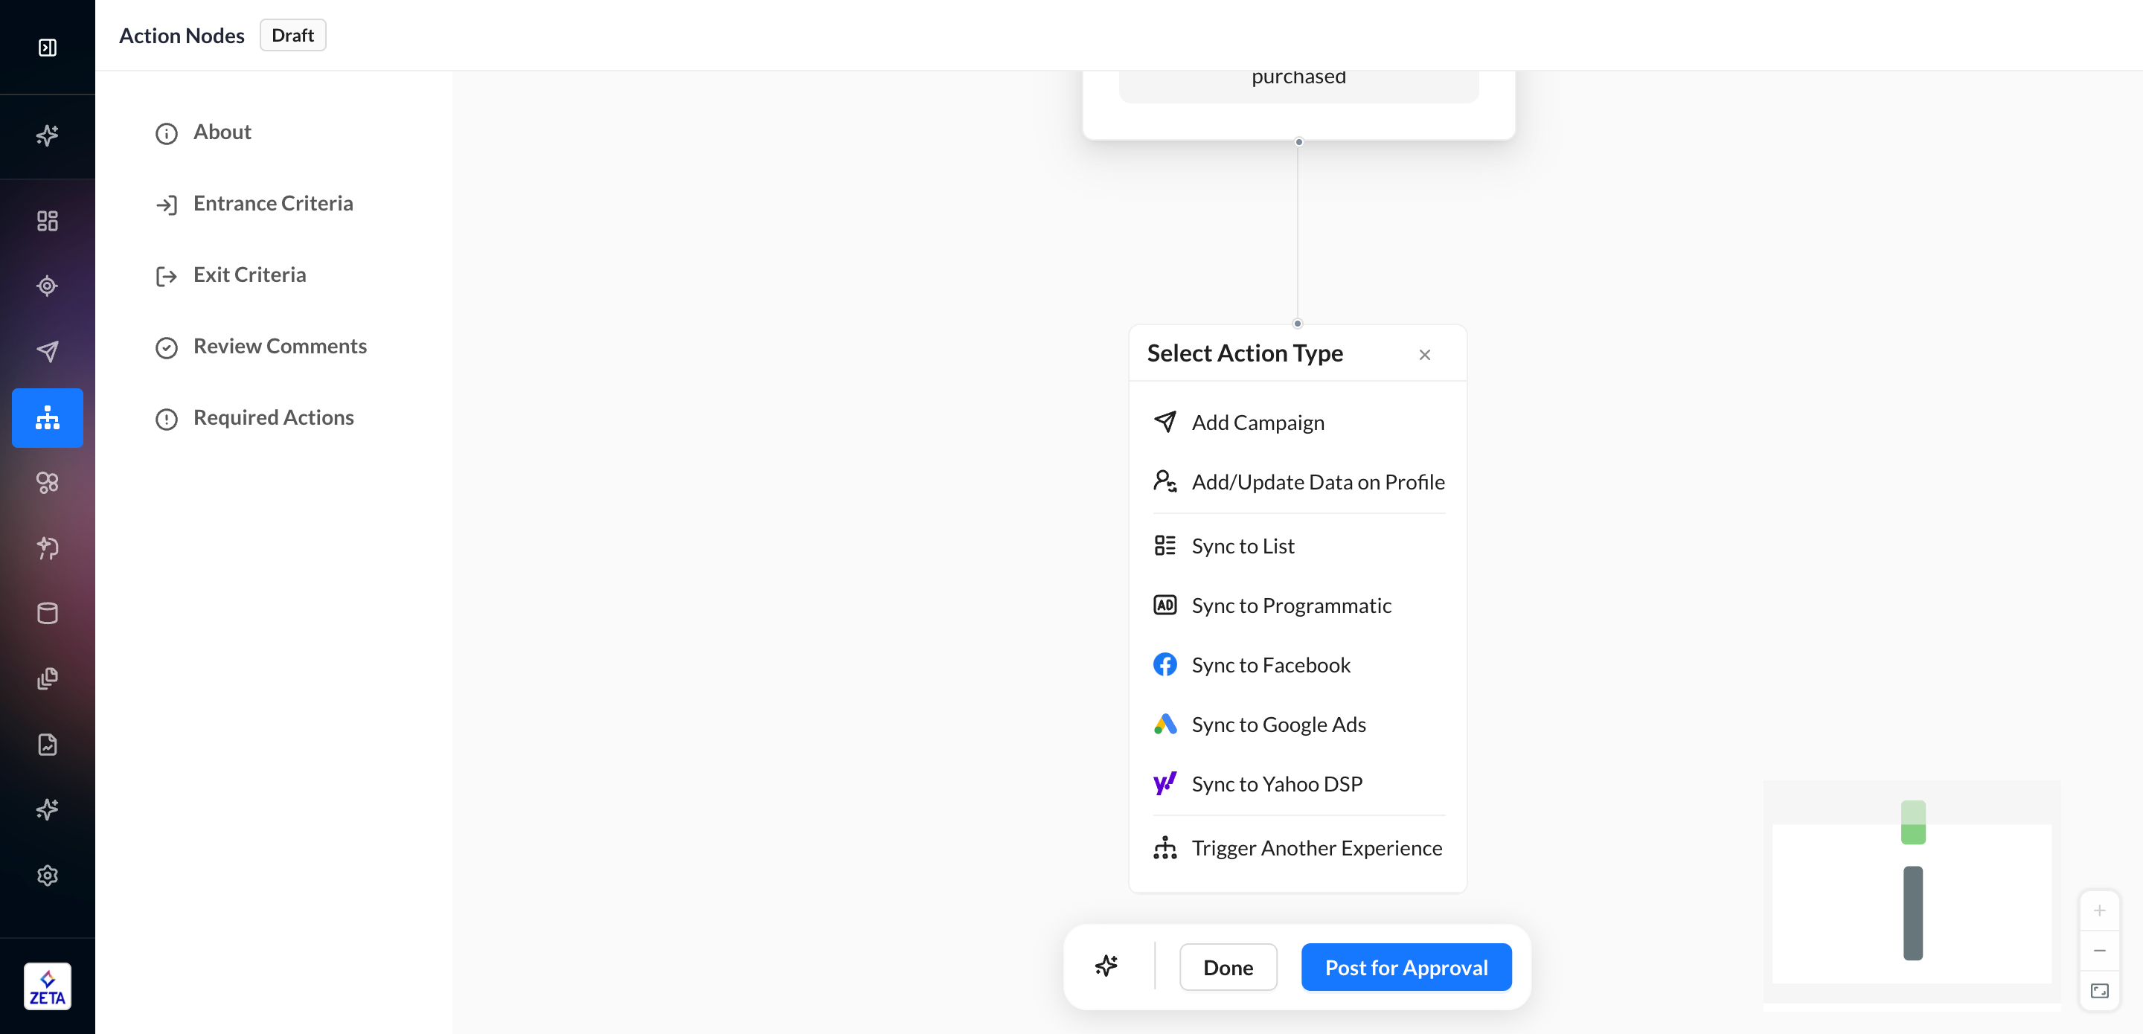2143x1034 pixels.
Task: Open the database cylinder icon in sidebar
Action: pyautogui.click(x=48, y=613)
